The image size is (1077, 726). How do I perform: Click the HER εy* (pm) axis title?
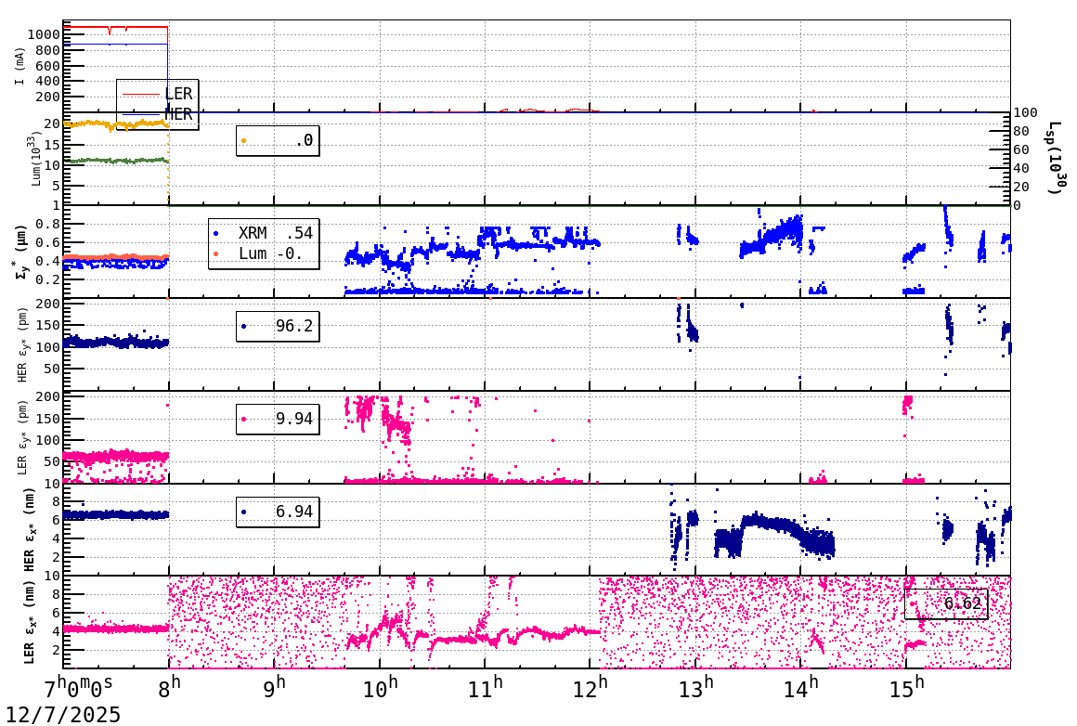click(x=22, y=344)
